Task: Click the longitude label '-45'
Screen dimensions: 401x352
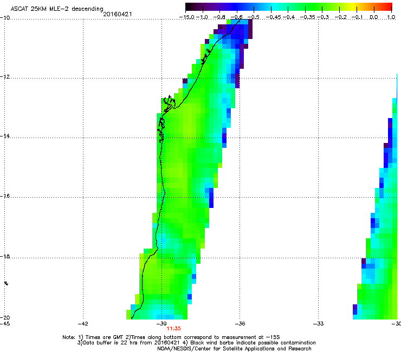Action: [x=5, y=324]
